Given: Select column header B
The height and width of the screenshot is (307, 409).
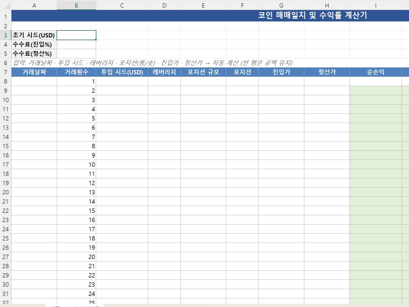Looking at the screenshot, I should (x=76, y=5).
